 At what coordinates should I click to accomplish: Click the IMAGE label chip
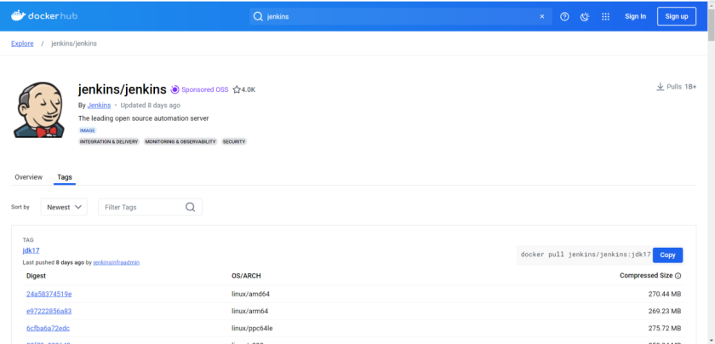click(87, 130)
